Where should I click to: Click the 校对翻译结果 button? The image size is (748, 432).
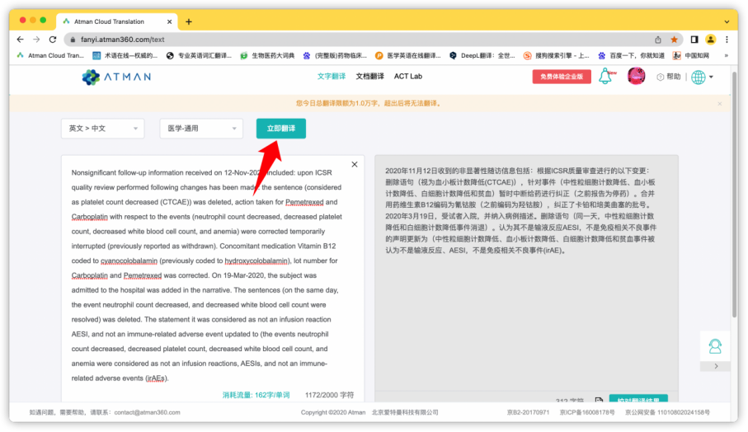click(x=638, y=399)
